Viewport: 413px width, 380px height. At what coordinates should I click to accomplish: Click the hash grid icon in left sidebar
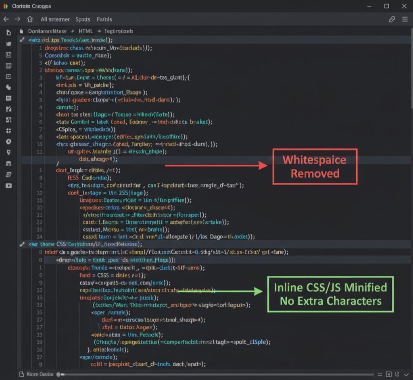(x=8, y=131)
